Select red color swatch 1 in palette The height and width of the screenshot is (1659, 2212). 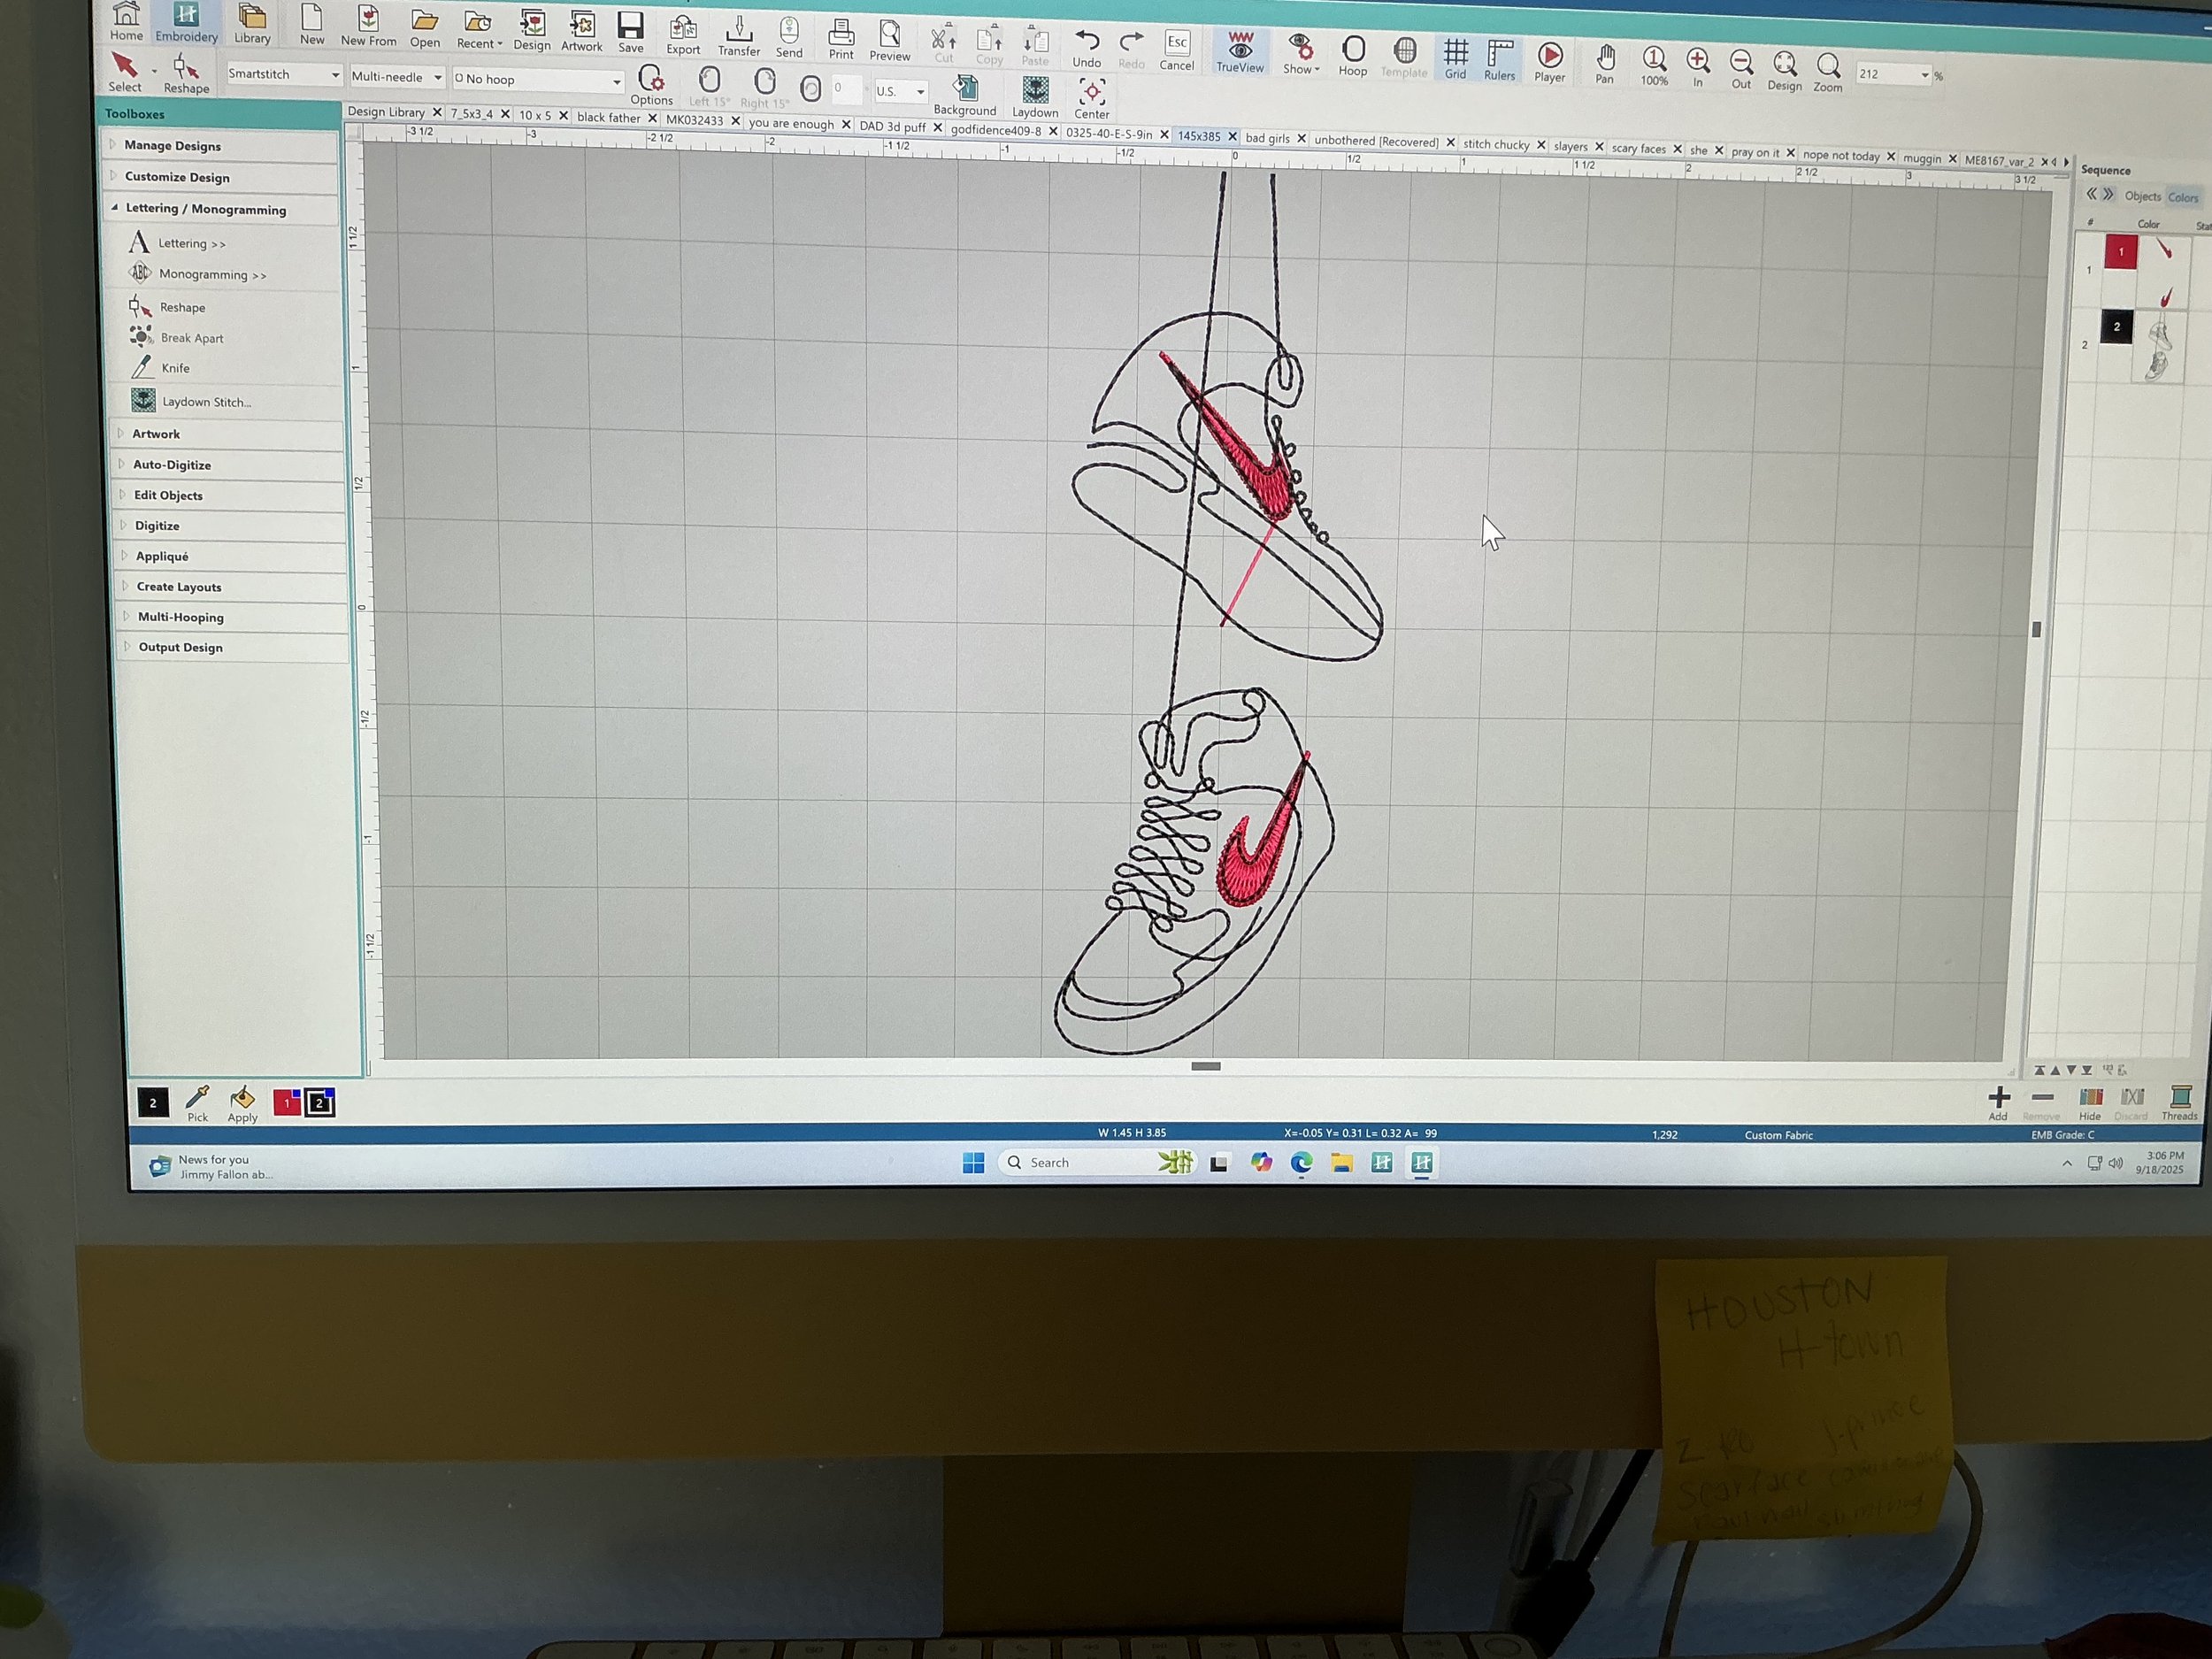coord(286,1103)
